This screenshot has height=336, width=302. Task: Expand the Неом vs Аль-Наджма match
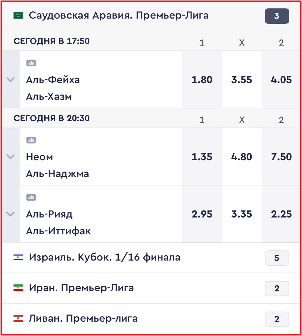pyautogui.click(x=10, y=157)
